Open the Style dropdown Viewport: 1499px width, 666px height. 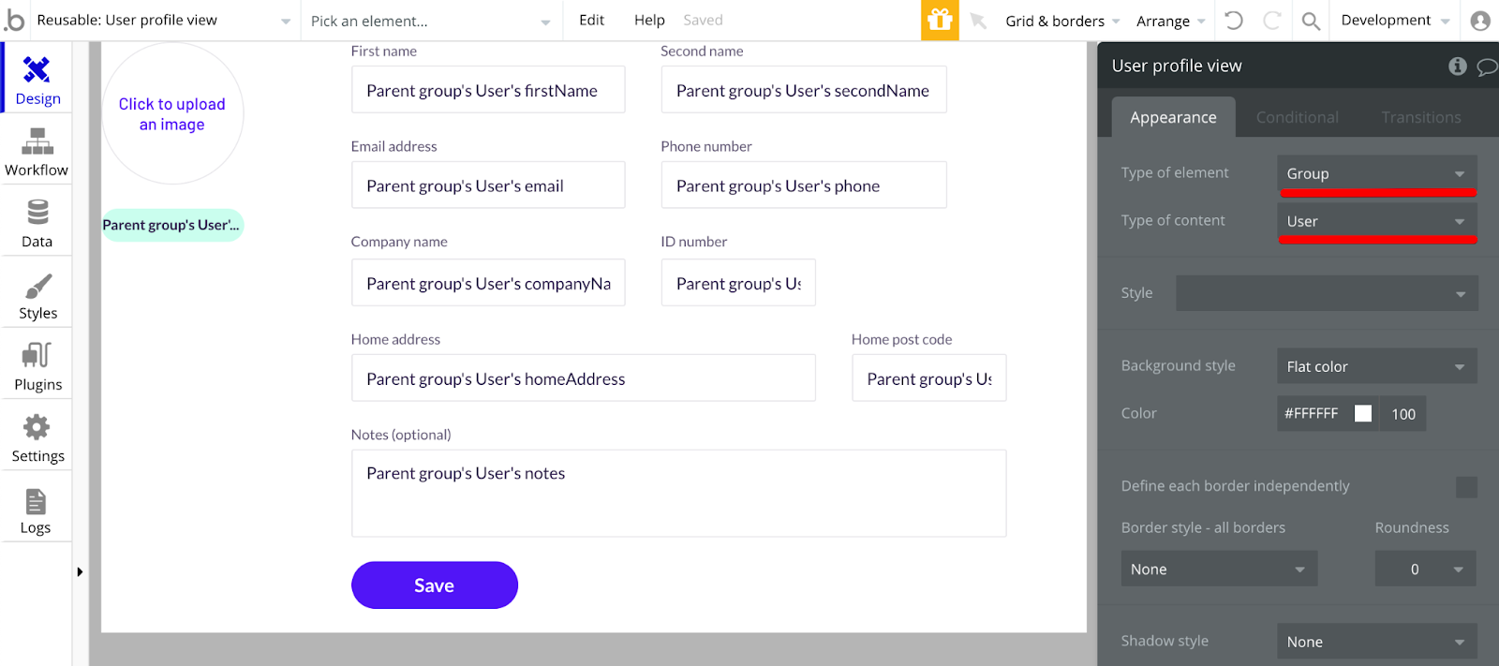point(1327,293)
